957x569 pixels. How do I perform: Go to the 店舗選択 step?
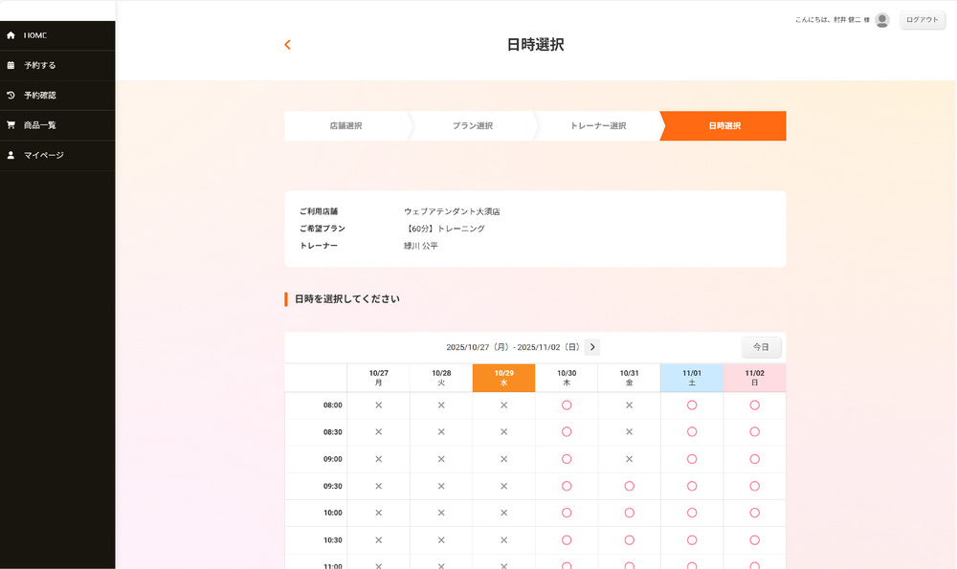click(345, 126)
